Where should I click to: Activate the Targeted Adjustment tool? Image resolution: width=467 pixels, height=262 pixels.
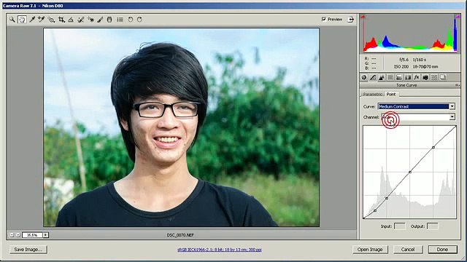(51, 20)
